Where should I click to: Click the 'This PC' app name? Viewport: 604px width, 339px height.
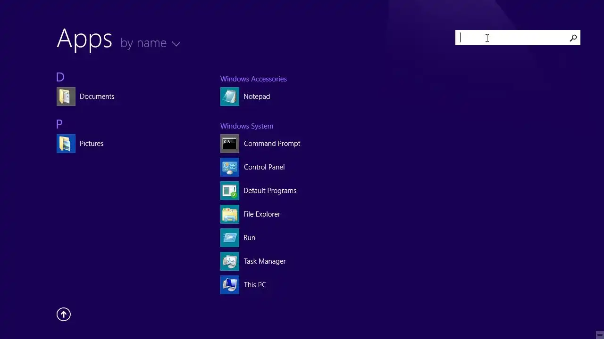click(255, 285)
